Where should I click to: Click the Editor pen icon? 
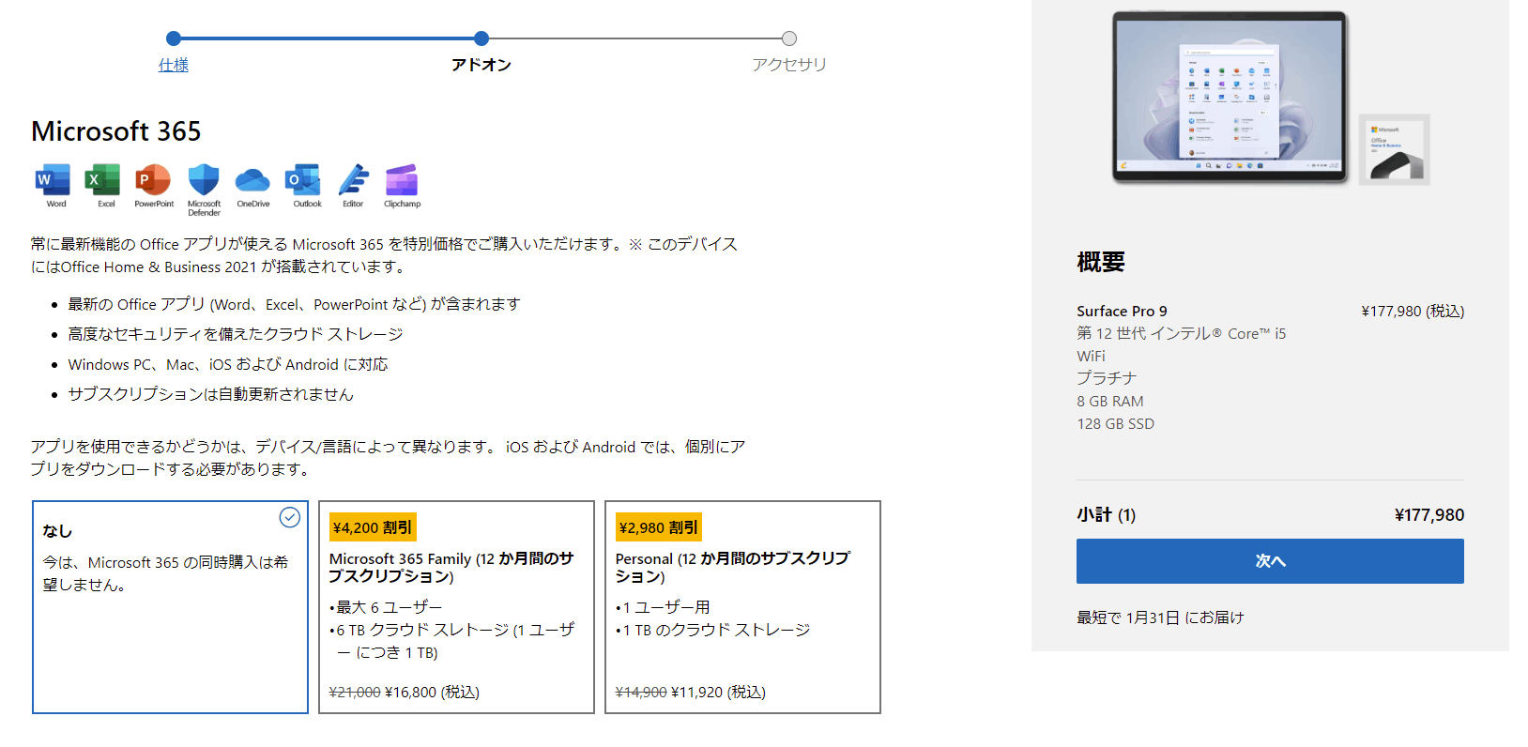pyautogui.click(x=353, y=179)
